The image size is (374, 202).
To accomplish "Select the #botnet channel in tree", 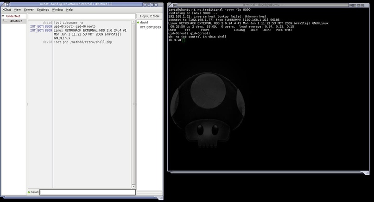I will (16, 21).
